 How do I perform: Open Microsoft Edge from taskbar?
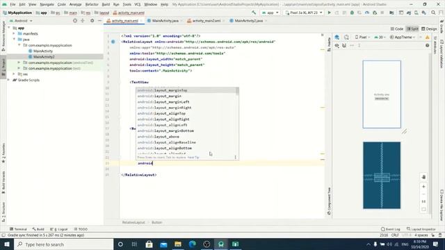(192, 244)
